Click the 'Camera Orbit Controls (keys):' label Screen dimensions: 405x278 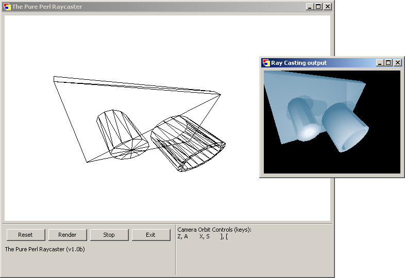click(214, 230)
